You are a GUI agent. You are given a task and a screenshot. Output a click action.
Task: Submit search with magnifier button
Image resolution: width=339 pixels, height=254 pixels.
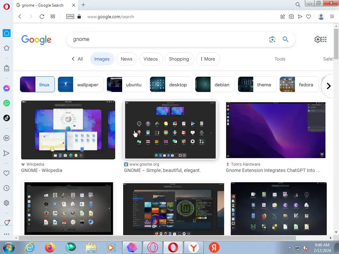click(x=285, y=39)
